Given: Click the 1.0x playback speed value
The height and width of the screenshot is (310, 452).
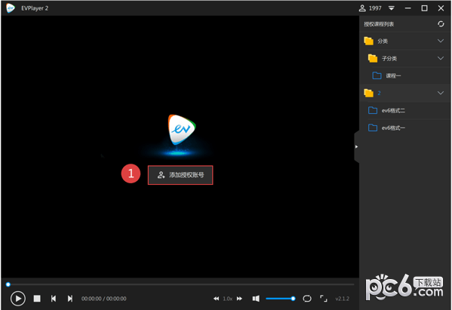Looking at the screenshot, I should point(227,299).
